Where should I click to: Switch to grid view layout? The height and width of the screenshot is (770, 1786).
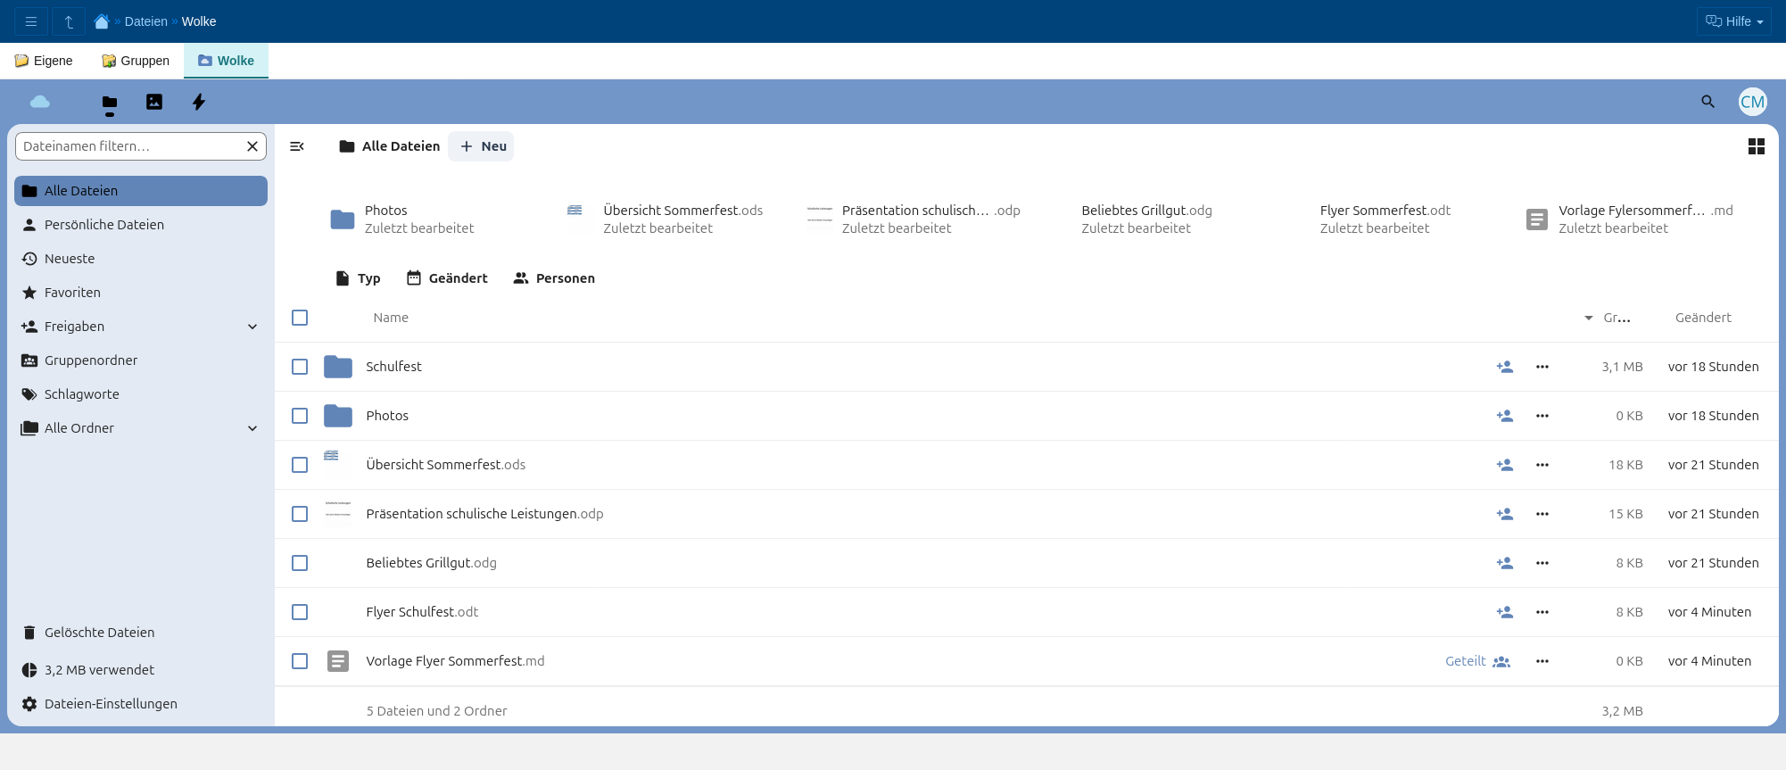(x=1756, y=146)
